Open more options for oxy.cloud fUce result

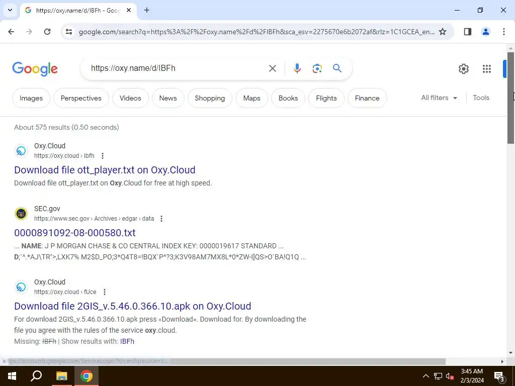(x=105, y=292)
